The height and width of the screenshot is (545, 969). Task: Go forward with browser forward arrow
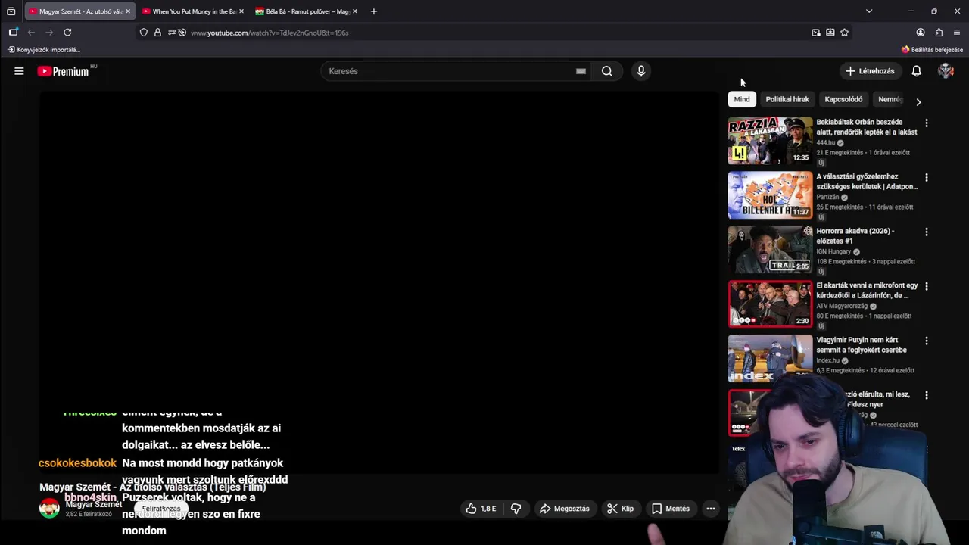(x=49, y=33)
